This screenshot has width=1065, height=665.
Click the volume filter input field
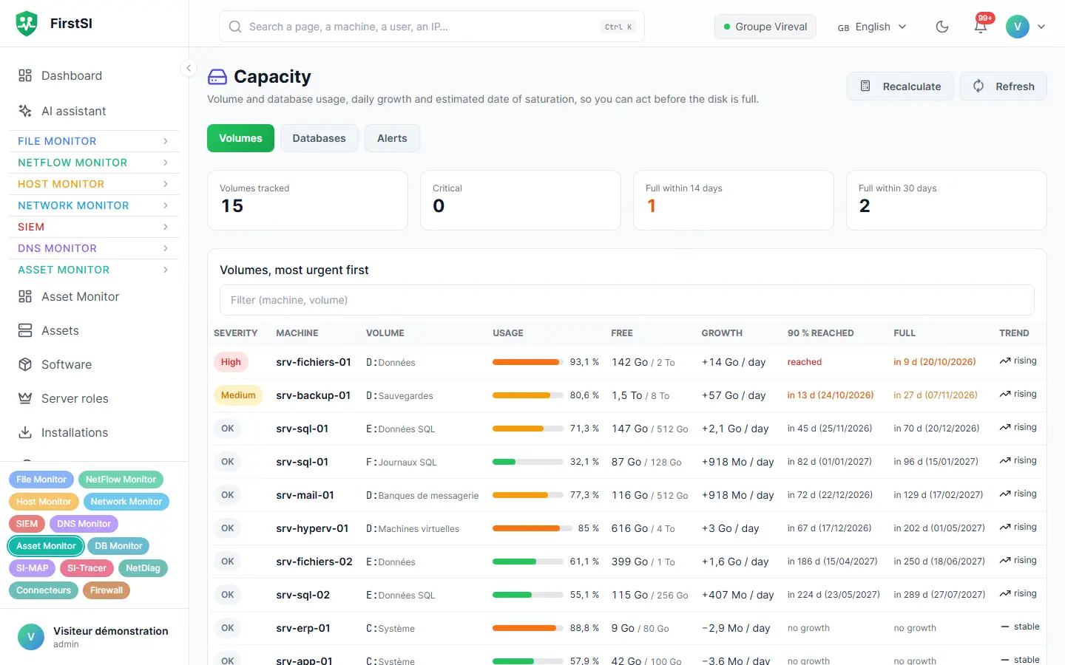[627, 300]
